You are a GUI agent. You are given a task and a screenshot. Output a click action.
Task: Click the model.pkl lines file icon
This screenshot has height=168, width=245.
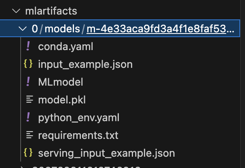(x=28, y=100)
